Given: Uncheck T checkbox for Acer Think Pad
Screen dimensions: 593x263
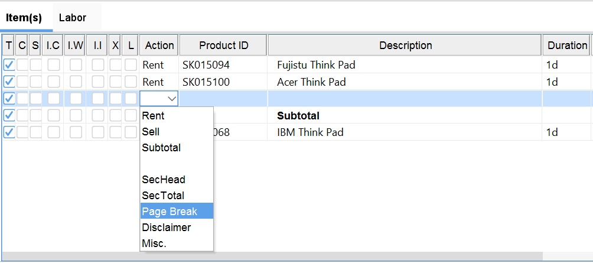Looking at the screenshot, I should click(9, 82).
